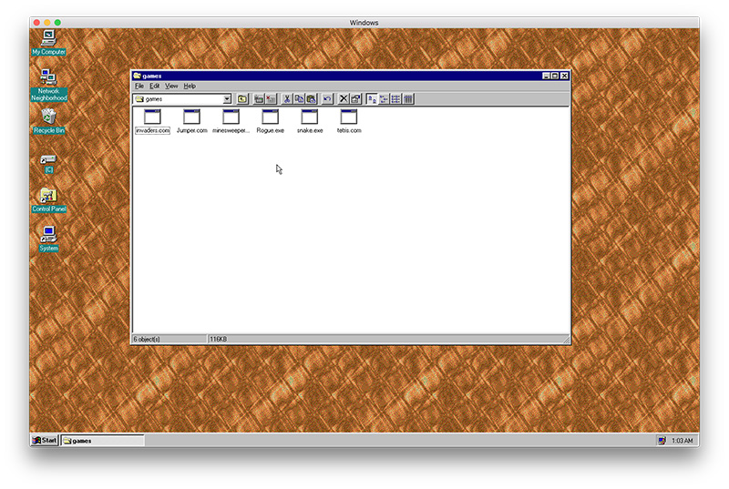Select the Rogue.exe file icon
Viewport: 729px width, 489px height.
(270, 117)
